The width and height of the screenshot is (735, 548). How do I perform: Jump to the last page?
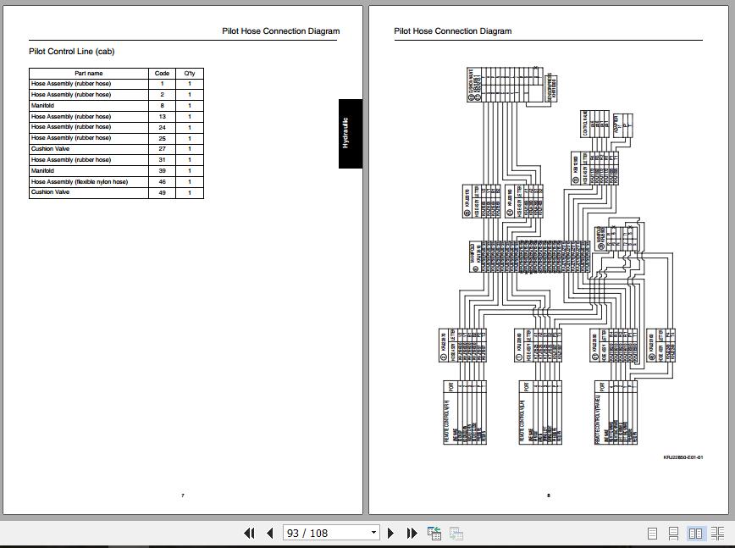click(x=412, y=533)
